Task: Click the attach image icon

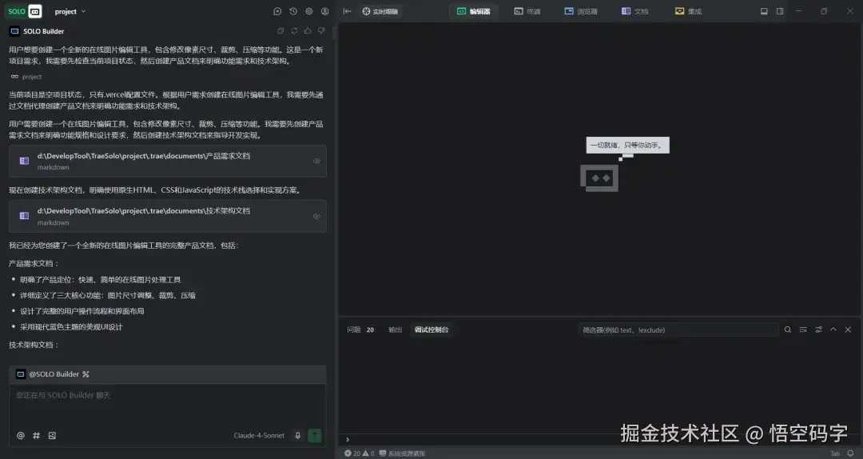Action: pos(52,435)
